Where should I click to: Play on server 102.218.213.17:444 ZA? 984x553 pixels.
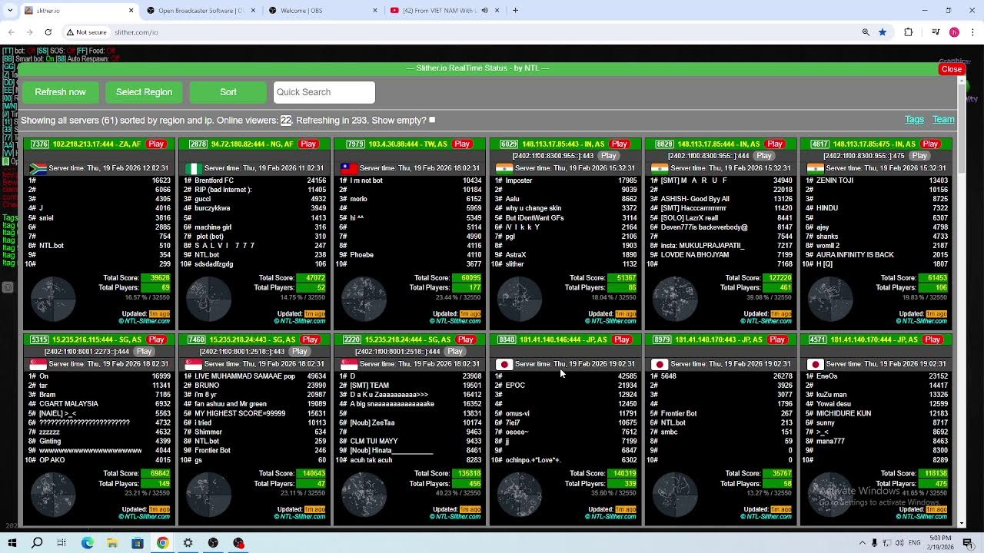tap(156, 144)
